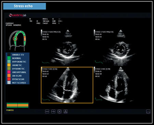Open the Stage 2 A4C echo view
Screen dimensions: 154x125
(120, 85)
